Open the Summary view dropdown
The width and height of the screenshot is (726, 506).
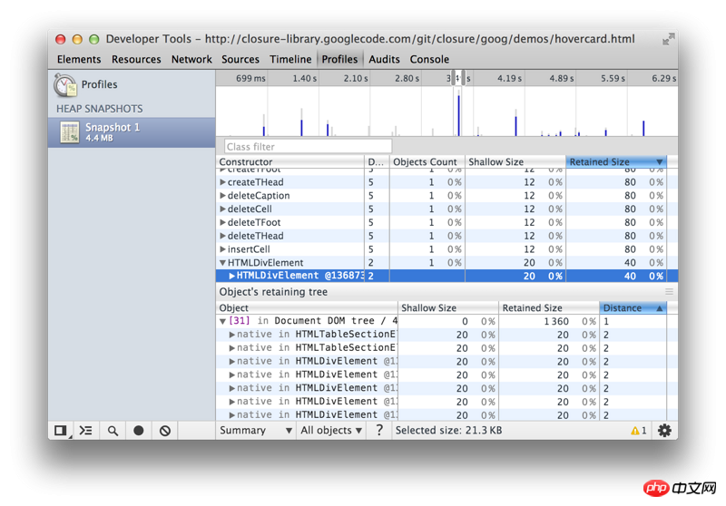coord(256,431)
